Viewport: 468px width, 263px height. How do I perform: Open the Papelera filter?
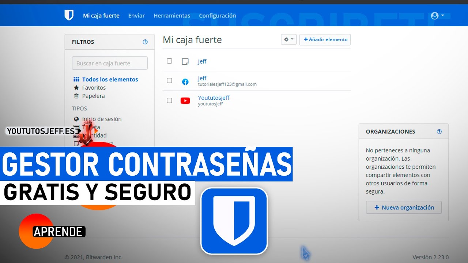(x=93, y=96)
